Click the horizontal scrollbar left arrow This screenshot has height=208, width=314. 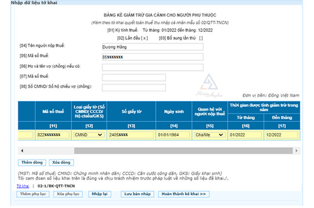[x=22, y=151]
